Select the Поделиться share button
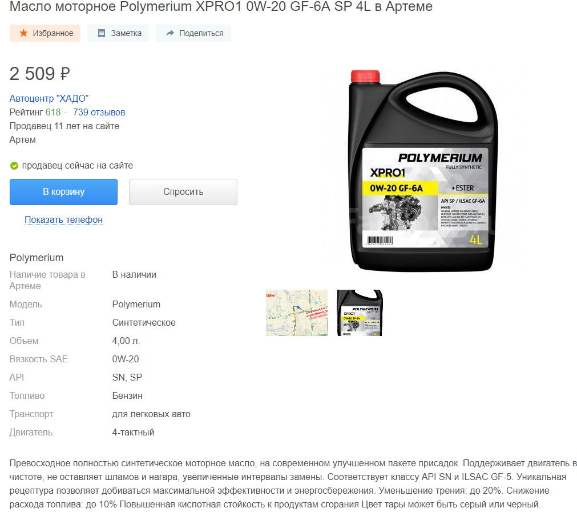Image resolution: width=577 pixels, height=520 pixels. coord(193,33)
